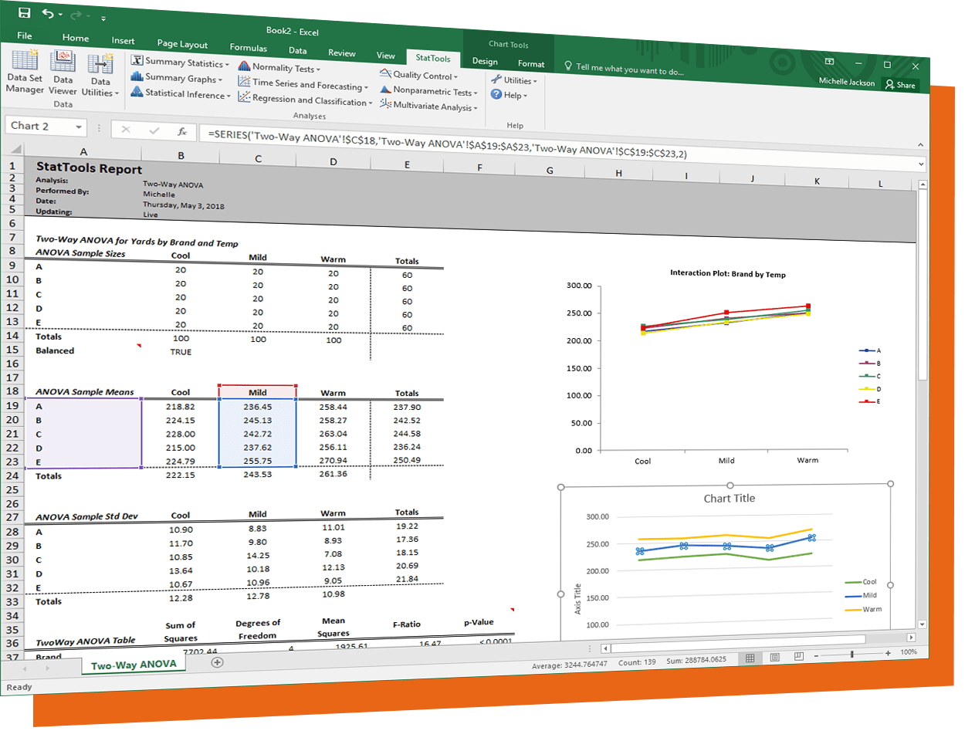Click the Tell me what you want search box
Image resolution: width=975 pixels, height=741 pixels.
click(624, 69)
